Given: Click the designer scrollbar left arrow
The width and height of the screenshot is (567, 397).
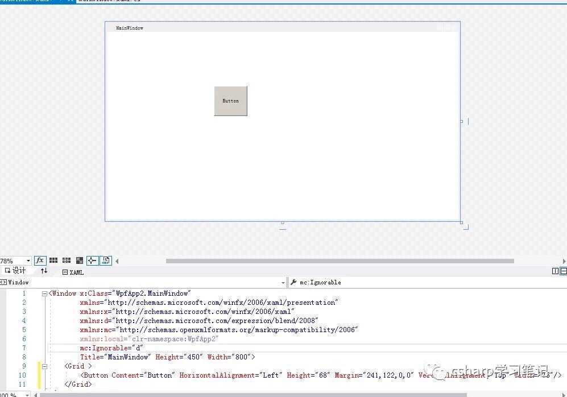Looking at the screenshot, I should point(117,260).
